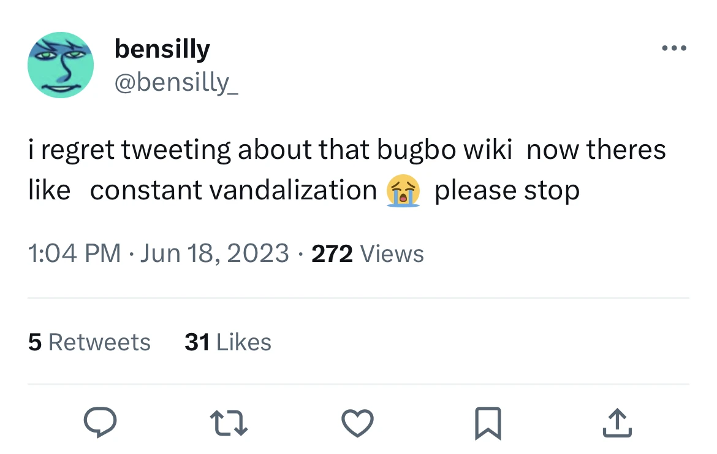This screenshot has height=454, width=717.
Task: View the list of 5 Retweets
Action: (89, 342)
